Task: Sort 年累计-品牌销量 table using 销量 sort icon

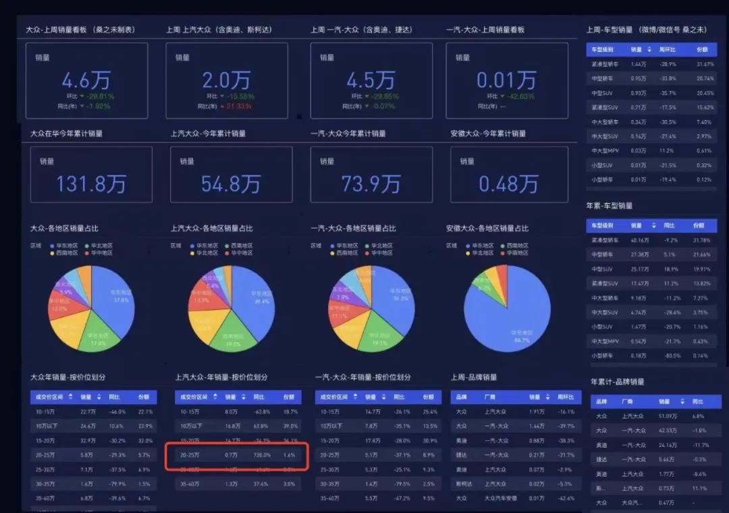Action: pos(682,401)
